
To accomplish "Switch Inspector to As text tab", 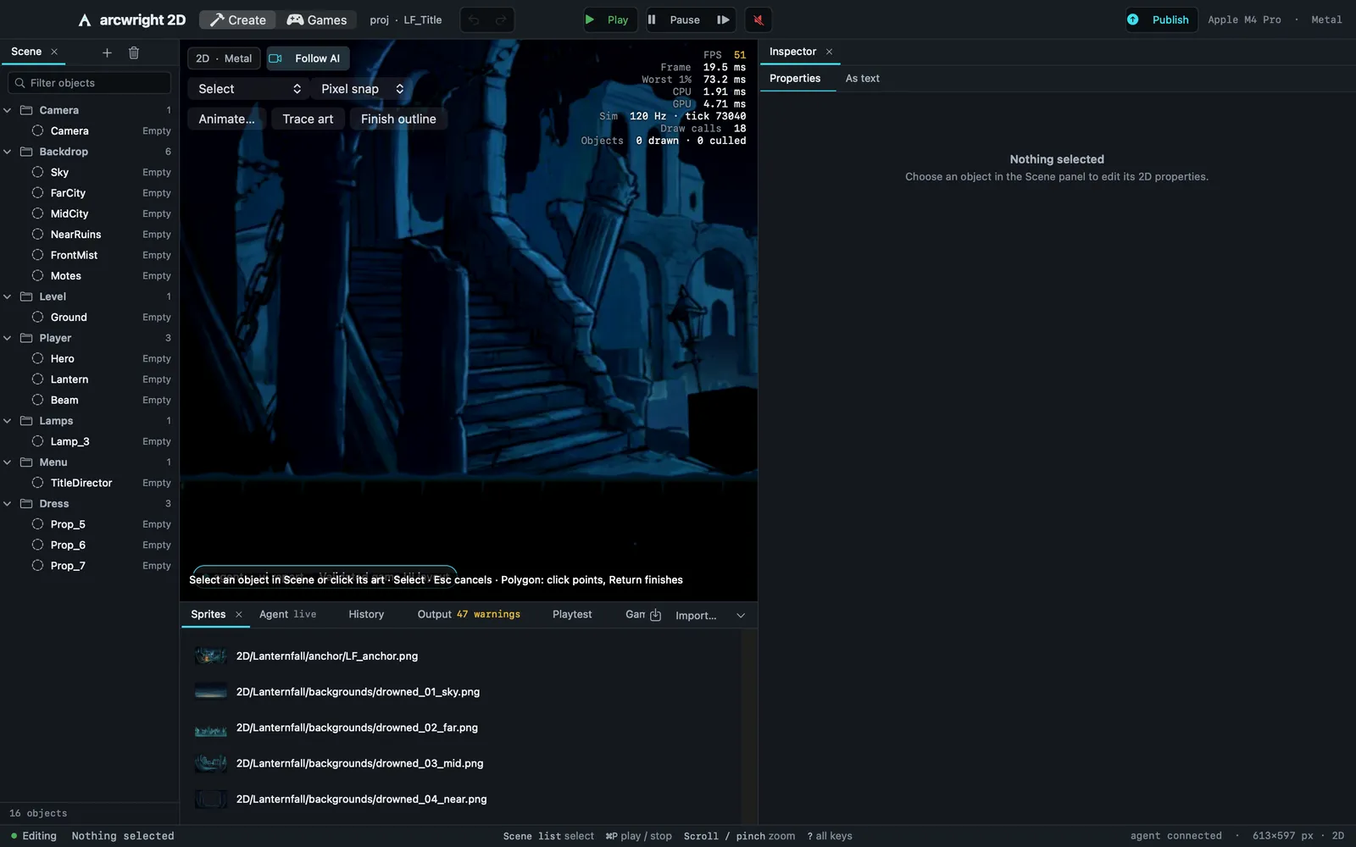I will [x=862, y=78].
